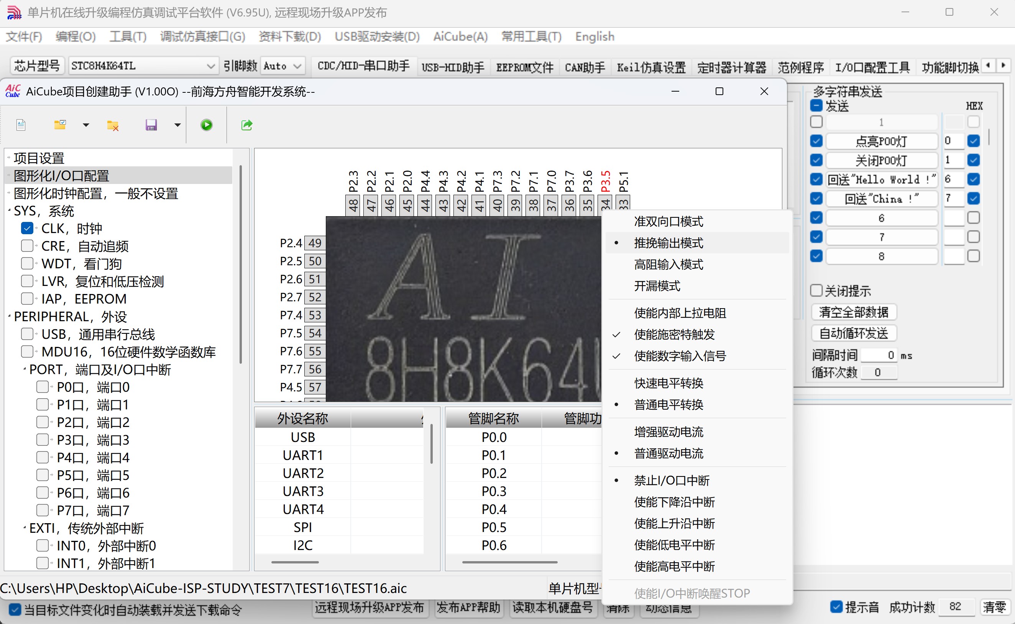1015x624 pixels.
Task: Check the USB peripheral checkbox
Action: tap(27, 334)
